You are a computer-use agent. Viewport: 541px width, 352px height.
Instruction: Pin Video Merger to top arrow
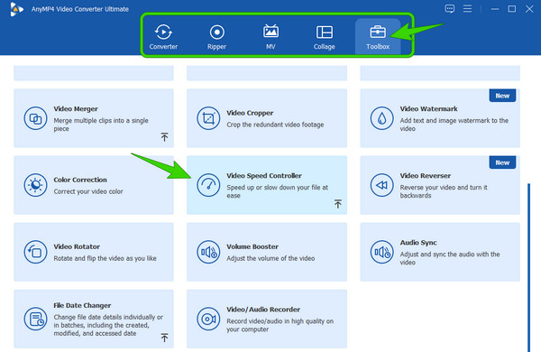click(x=165, y=137)
